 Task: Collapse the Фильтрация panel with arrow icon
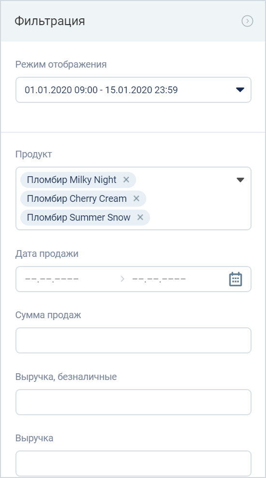click(x=247, y=21)
